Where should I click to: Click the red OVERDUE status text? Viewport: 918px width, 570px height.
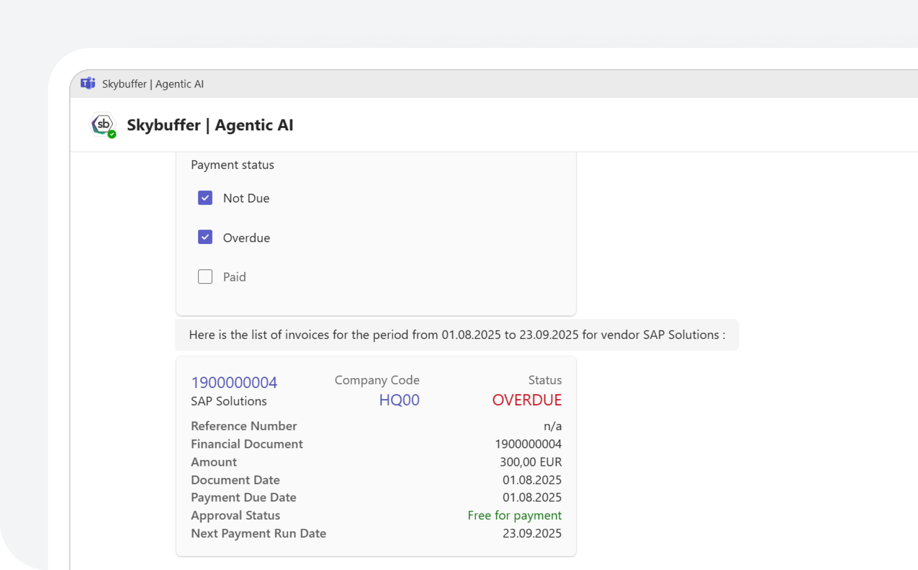(526, 400)
